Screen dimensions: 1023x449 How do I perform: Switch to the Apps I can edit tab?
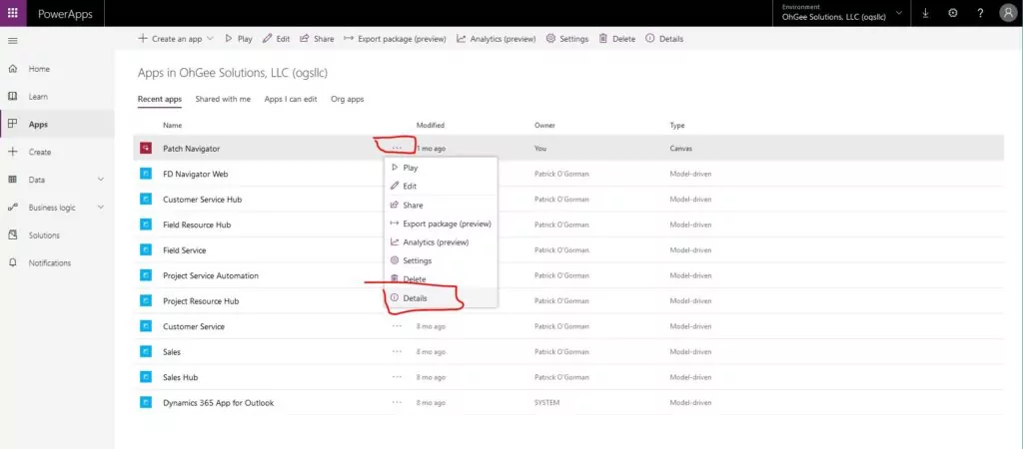291,100
